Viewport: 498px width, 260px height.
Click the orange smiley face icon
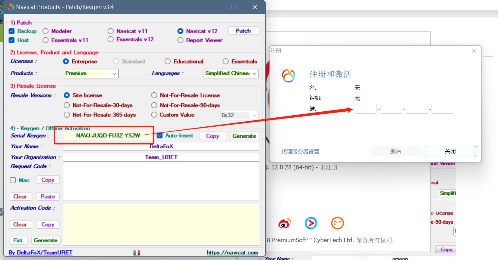337,223
